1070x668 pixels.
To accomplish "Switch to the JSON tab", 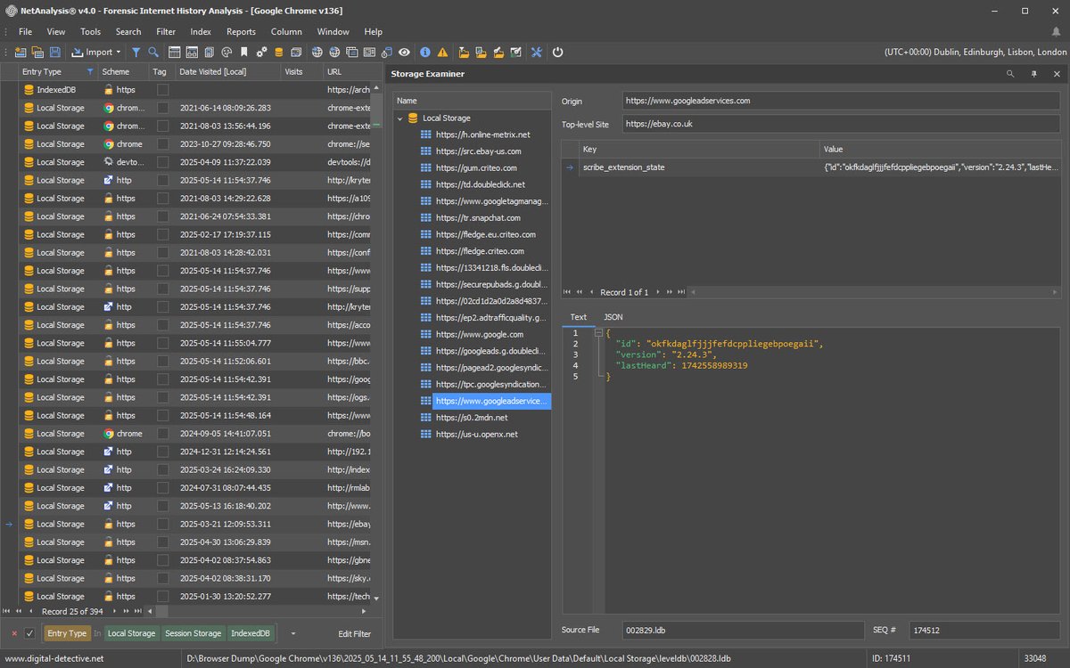I will [613, 316].
